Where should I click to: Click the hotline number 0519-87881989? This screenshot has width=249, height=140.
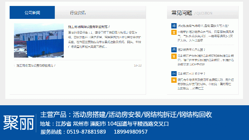point(86,132)
